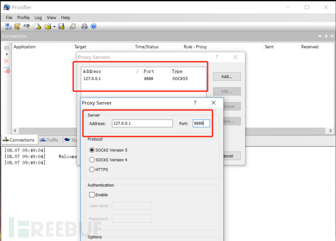Open the Log menu

click(x=38, y=17)
